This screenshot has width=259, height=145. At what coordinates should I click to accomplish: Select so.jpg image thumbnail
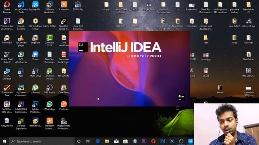pyautogui.click(x=206, y=72)
